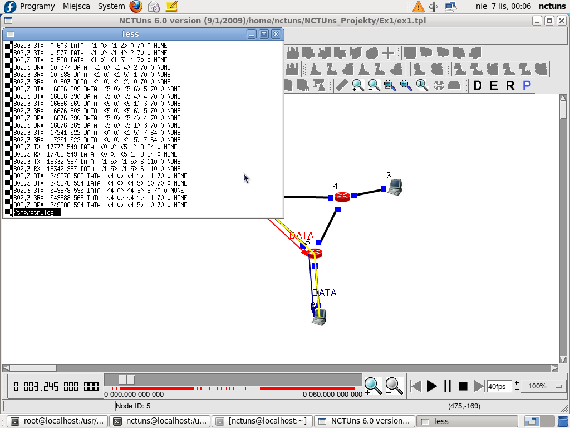Click the orange warning alert tray icon
The width and height of the screenshot is (570, 428).
tap(419, 6)
